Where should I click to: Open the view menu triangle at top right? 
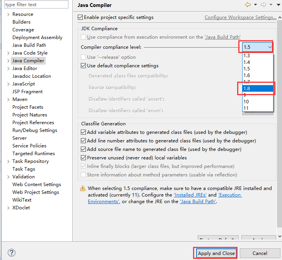pyautogui.click(x=279, y=5)
